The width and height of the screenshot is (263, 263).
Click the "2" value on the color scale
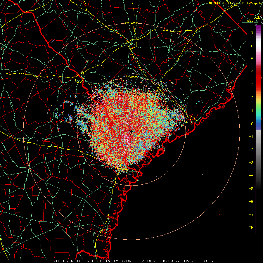tap(252, 98)
